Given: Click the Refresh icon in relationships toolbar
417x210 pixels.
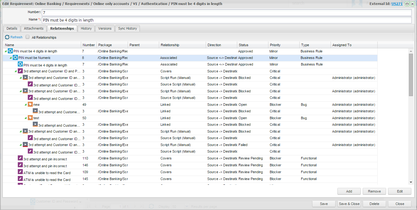Looking at the screenshot, I should (x=7, y=37).
